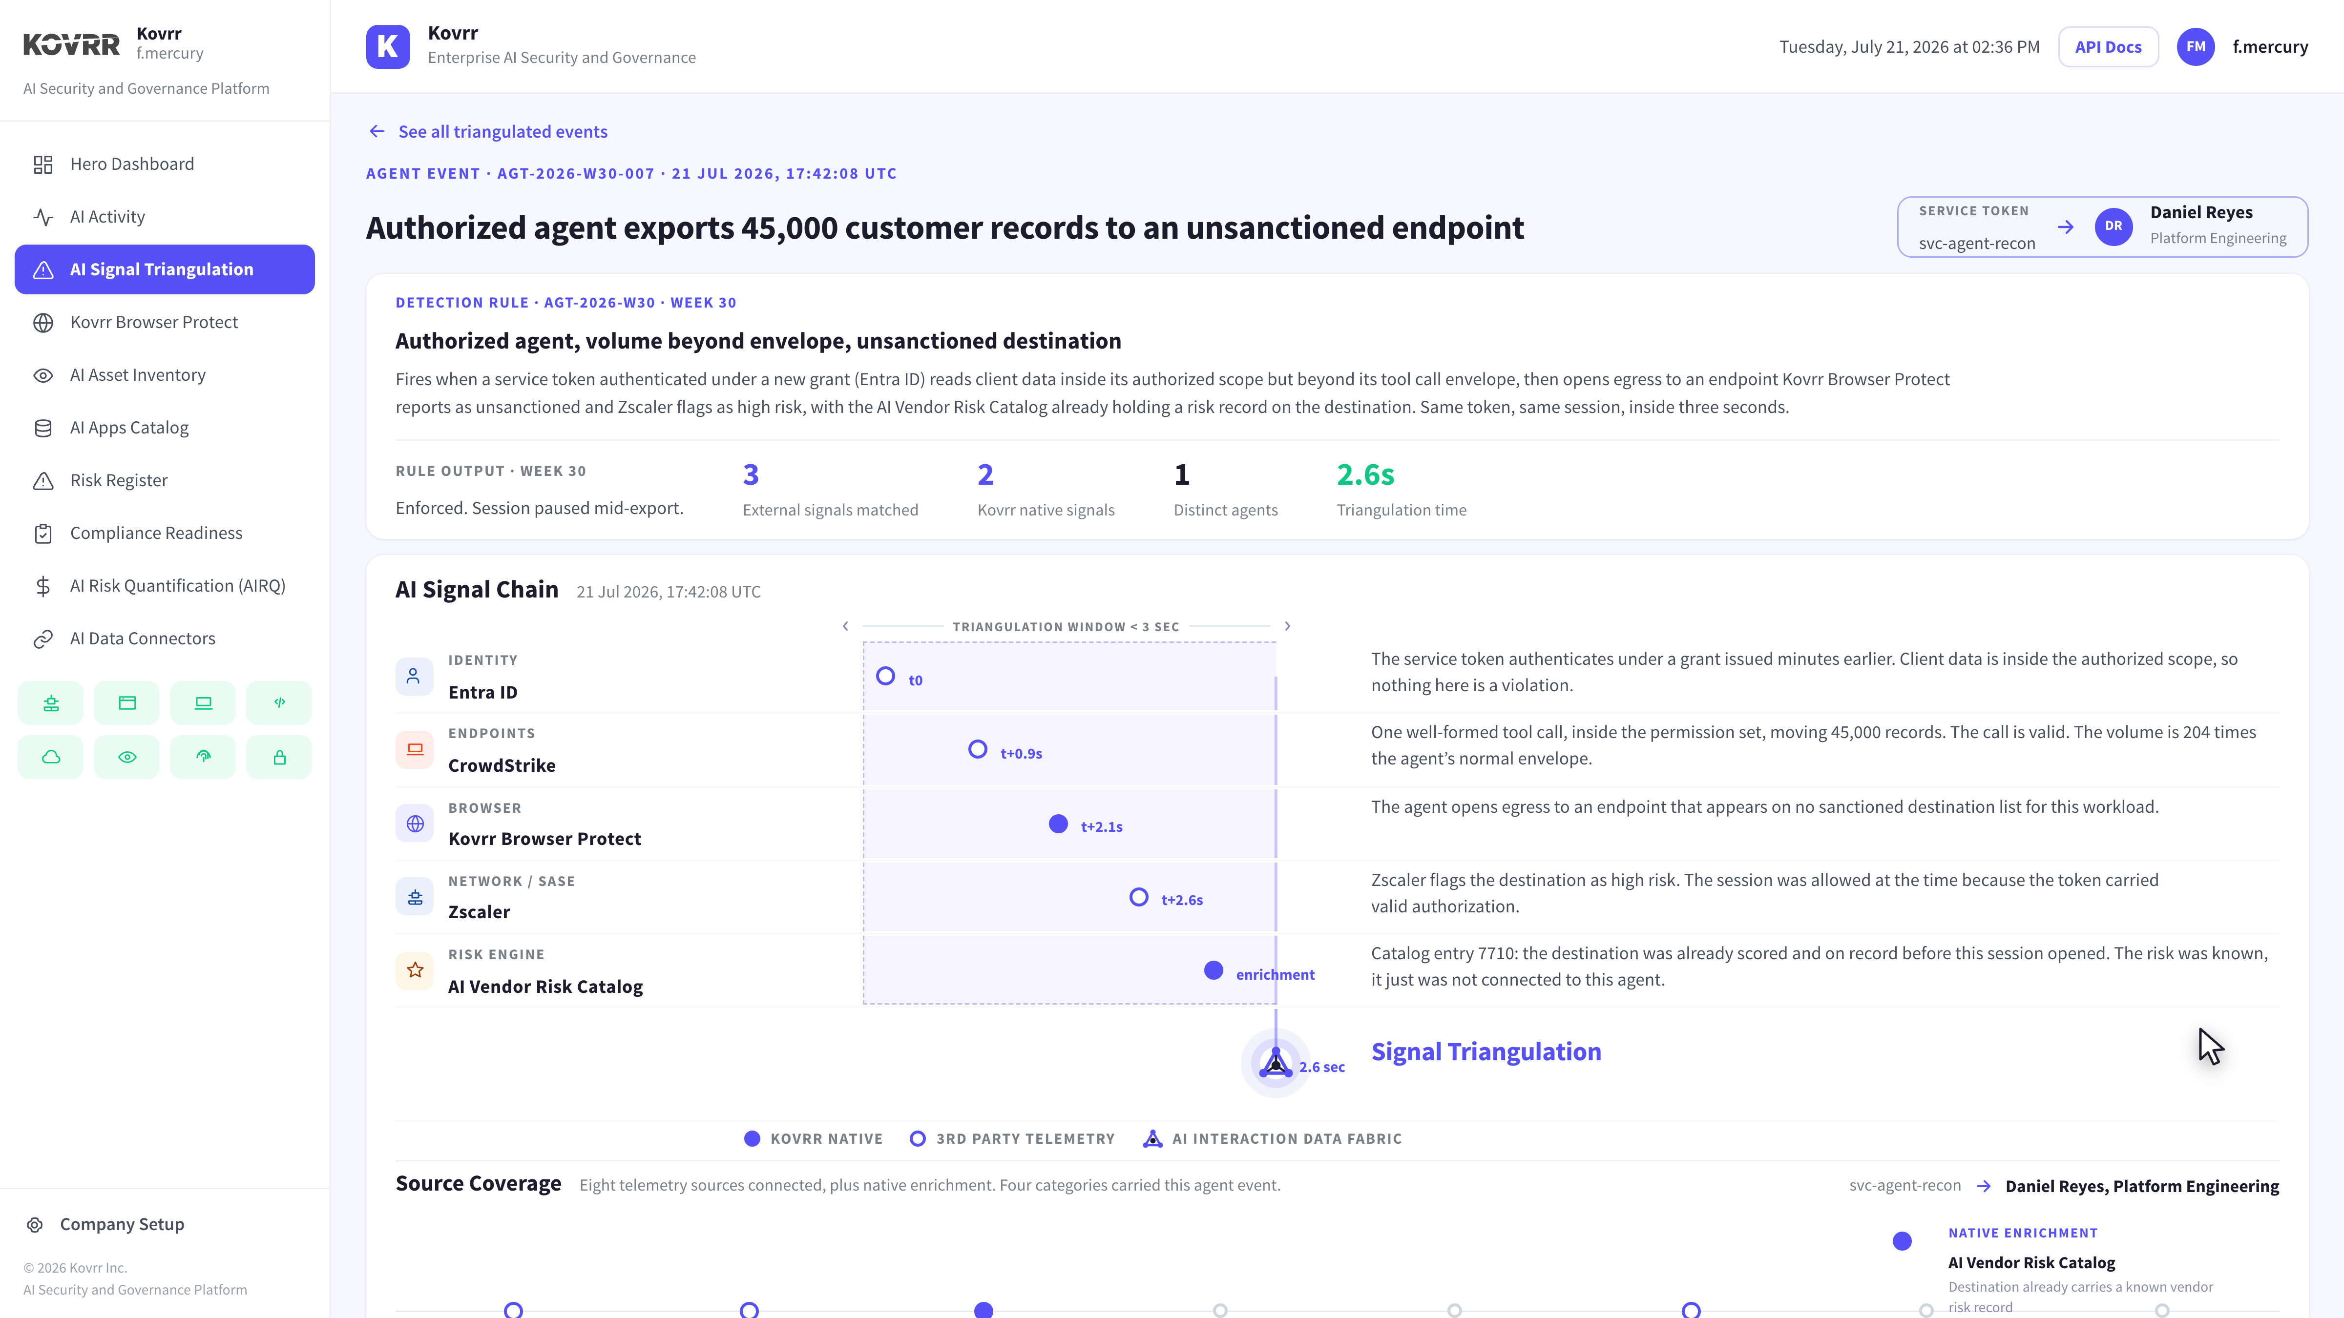2344x1318 pixels.
Task: Click the FM user avatar
Action: click(2196, 46)
